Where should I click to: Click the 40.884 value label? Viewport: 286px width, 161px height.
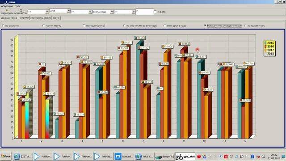point(120,88)
